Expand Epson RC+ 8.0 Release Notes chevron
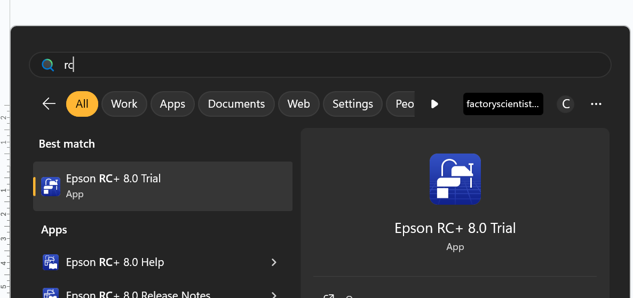Image resolution: width=633 pixels, height=298 pixels. pyautogui.click(x=274, y=295)
